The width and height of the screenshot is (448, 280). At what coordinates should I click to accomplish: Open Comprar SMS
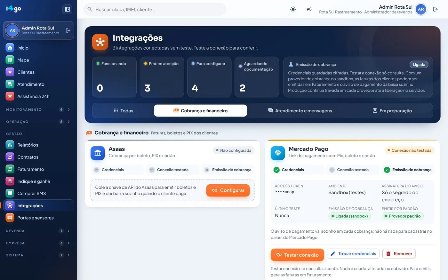pos(39,194)
